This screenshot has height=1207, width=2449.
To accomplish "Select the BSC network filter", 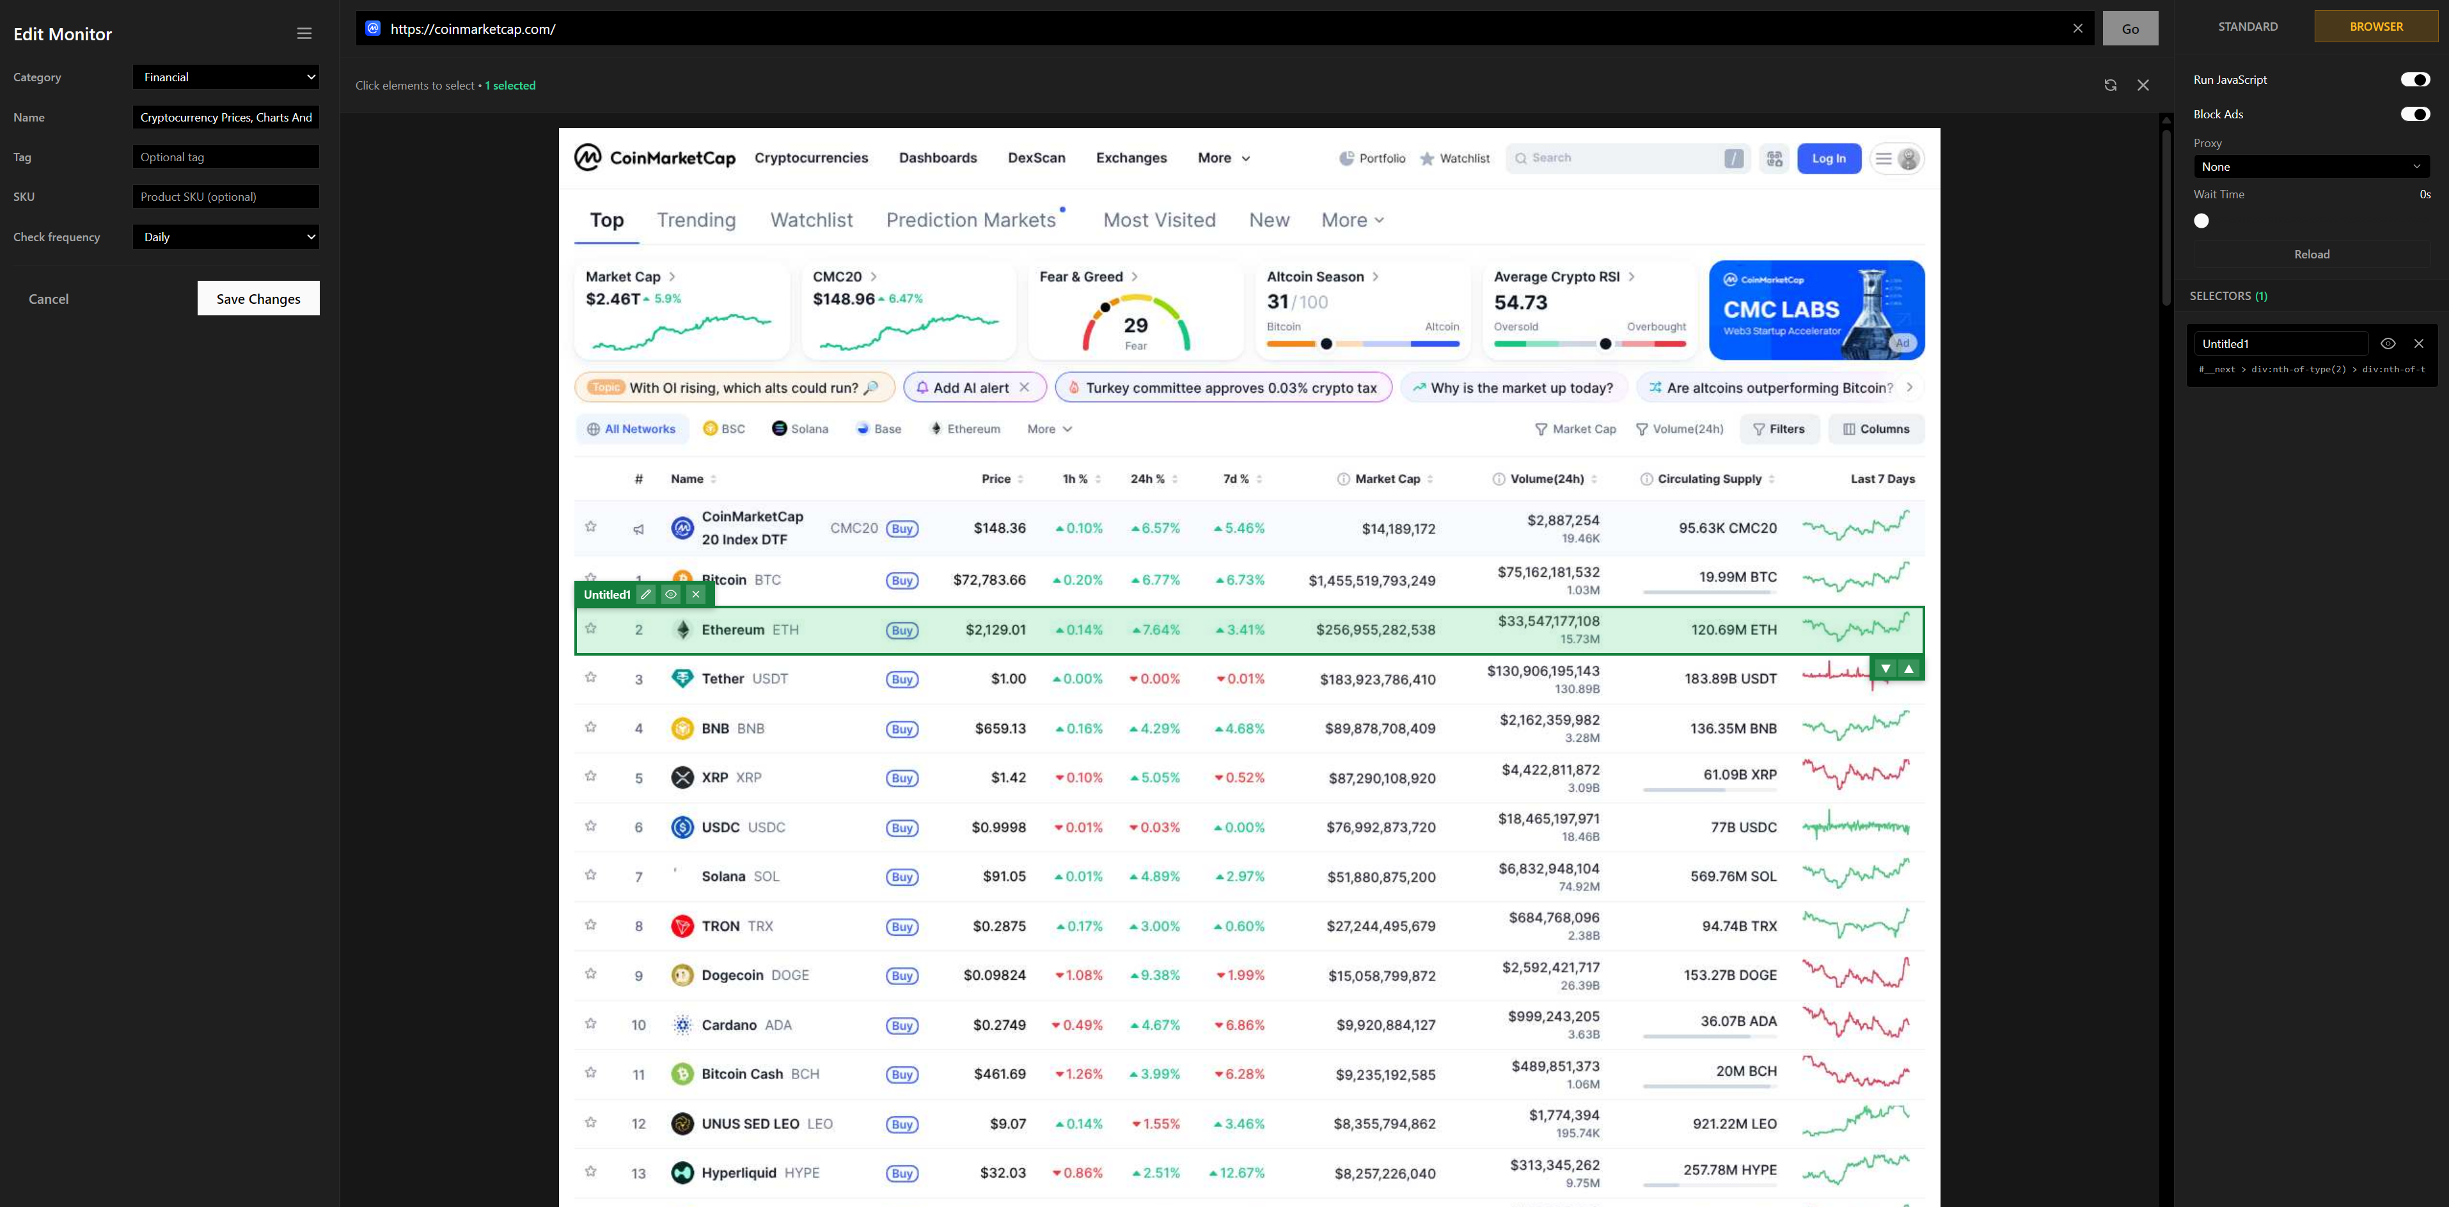I will [725, 428].
